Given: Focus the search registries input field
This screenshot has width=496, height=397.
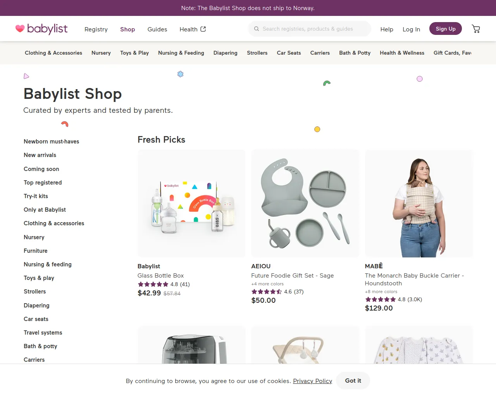Looking at the screenshot, I should 314,29.
